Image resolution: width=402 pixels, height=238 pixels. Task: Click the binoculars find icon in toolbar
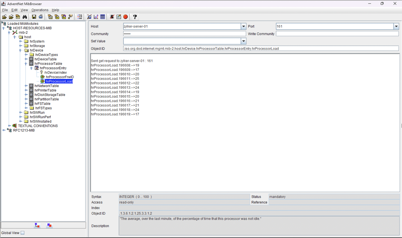[25, 17]
